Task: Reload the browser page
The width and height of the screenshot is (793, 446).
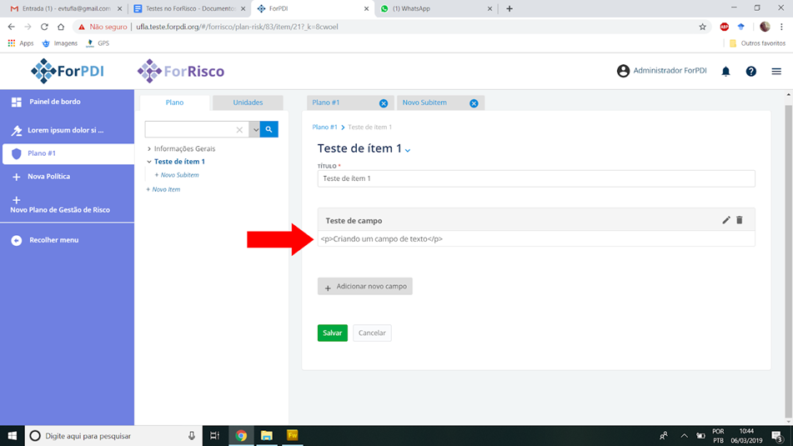Action: click(x=44, y=27)
